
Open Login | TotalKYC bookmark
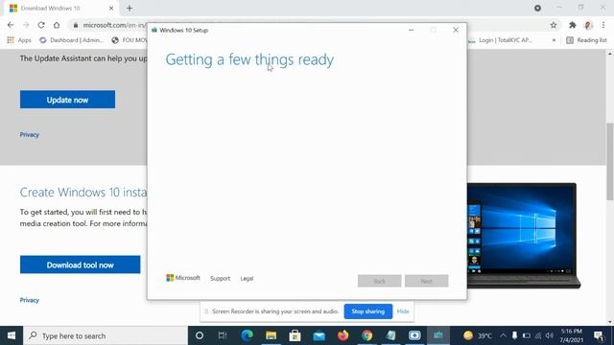[500, 40]
